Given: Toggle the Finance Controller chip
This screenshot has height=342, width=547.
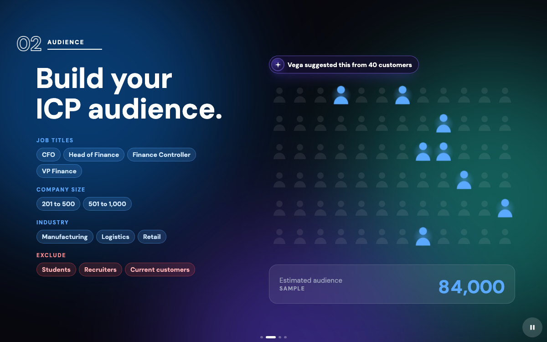Looking at the screenshot, I should click(x=161, y=155).
